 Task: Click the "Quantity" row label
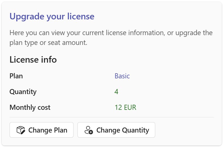click(x=23, y=92)
